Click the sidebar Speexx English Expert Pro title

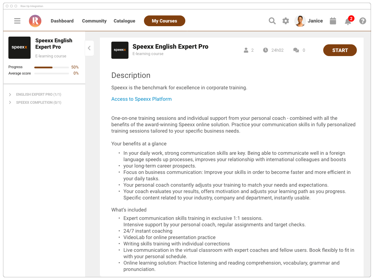pyautogui.click(x=54, y=44)
